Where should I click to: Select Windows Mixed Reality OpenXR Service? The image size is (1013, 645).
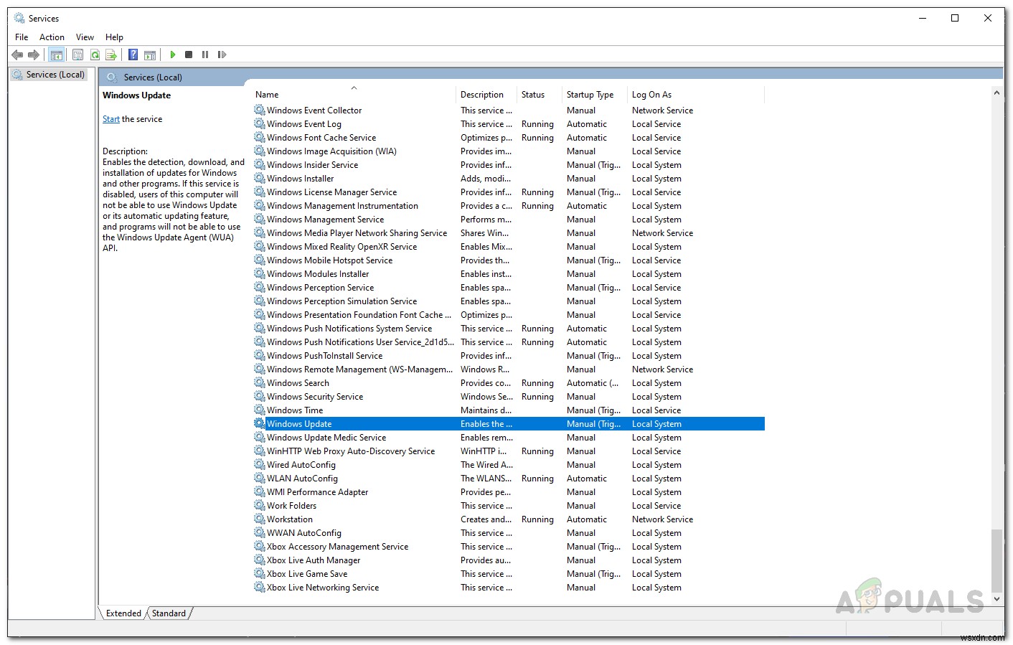click(x=509, y=246)
